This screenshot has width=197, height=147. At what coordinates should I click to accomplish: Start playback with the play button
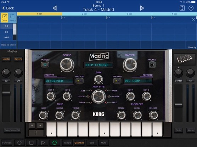tap(43, 143)
